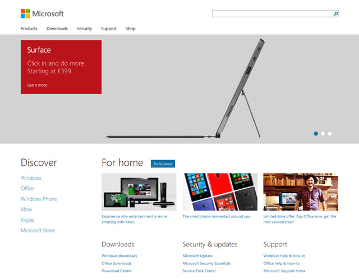Select the third carousel dot
The image size is (359, 280).
coord(330,133)
